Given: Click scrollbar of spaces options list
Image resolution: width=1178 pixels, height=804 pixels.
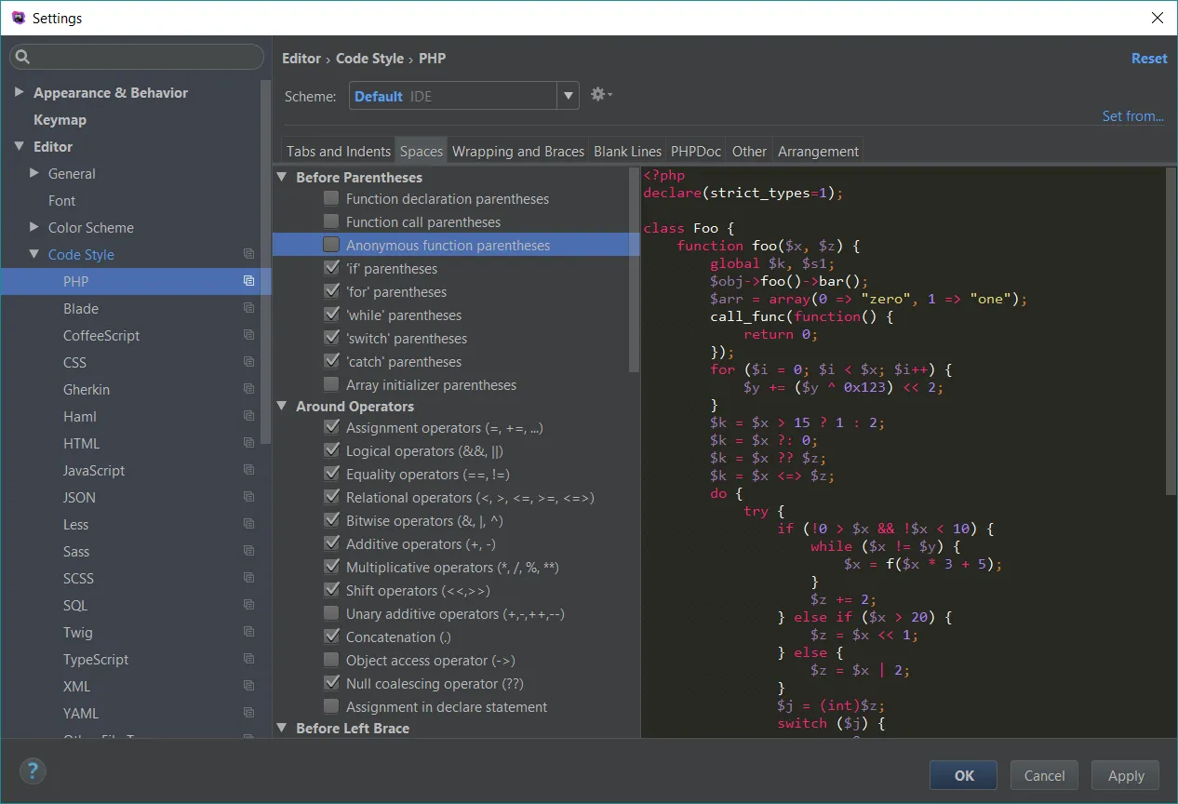Looking at the screenshot, I should pyautogui.click(x=635, y=270).
